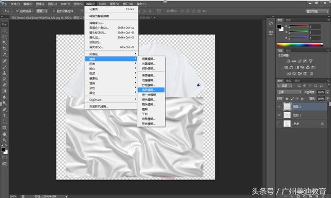Choose 高斯模糊 in the blur submenu
Screen dimensions: 331x198
coord(151,90)
